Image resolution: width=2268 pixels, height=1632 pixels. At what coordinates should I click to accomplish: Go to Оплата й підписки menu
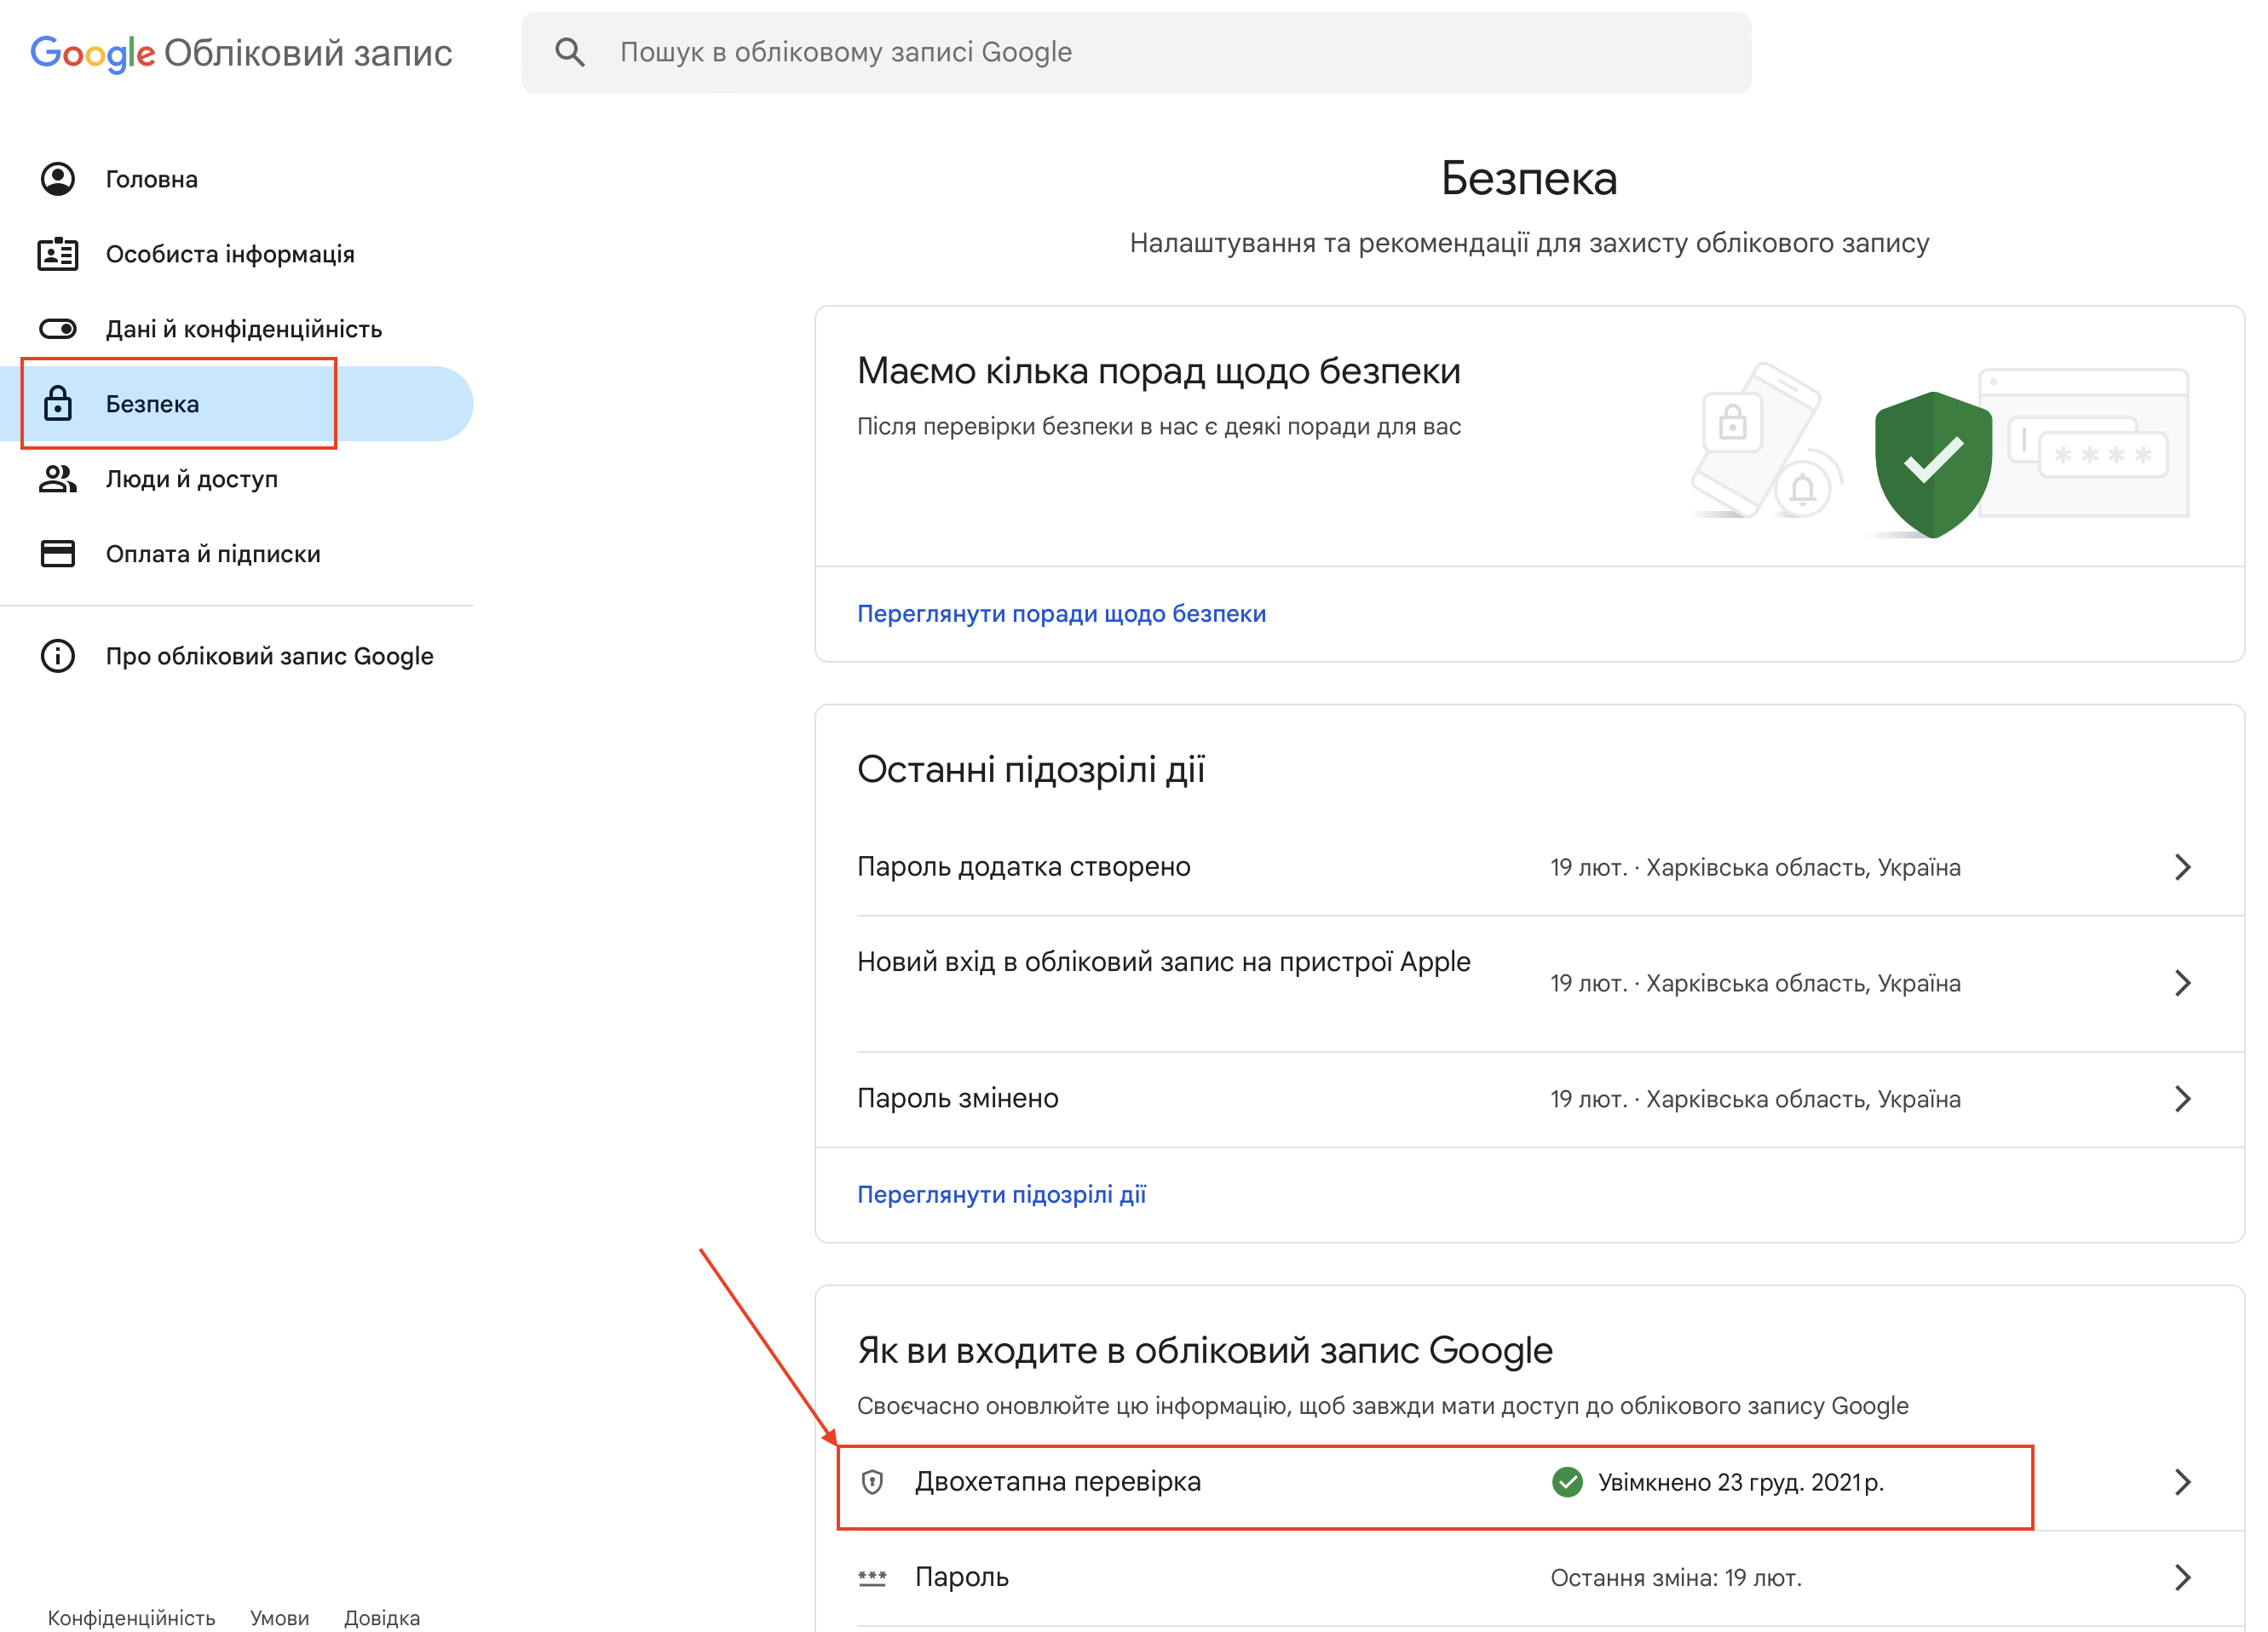click(213, 554)
